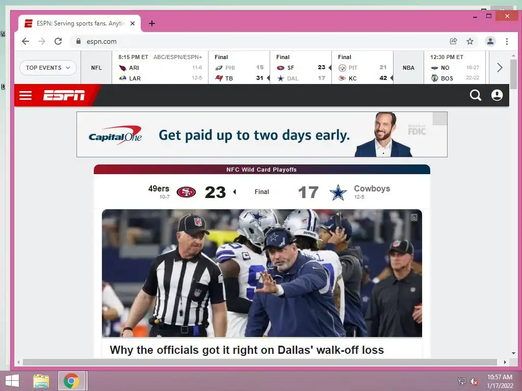Image resolution: width=522 pixels, height=391 pixels.
Task: Open the Chrome three-dot menu
Action: (507, 41)
